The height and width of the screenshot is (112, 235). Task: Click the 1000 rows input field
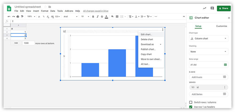click(29, 43)
